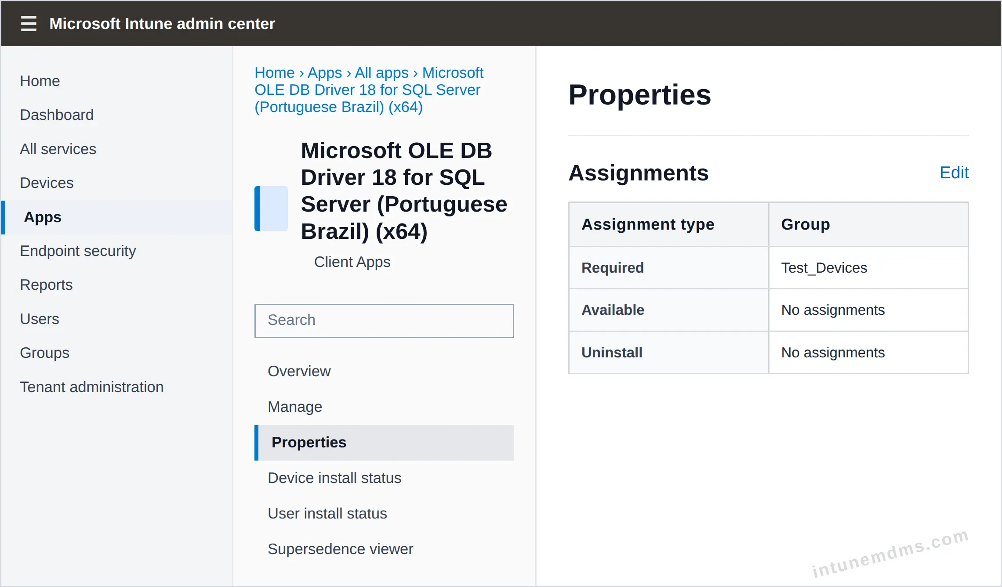This screenshot has height=587, width=1002.
Task: Open the hamburger navigation menu
Action: (29, 23)
